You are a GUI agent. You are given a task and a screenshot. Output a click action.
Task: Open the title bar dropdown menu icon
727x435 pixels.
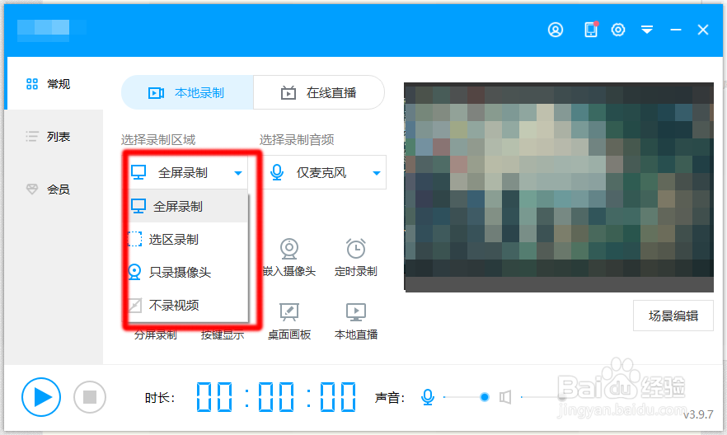click(647, 30)
